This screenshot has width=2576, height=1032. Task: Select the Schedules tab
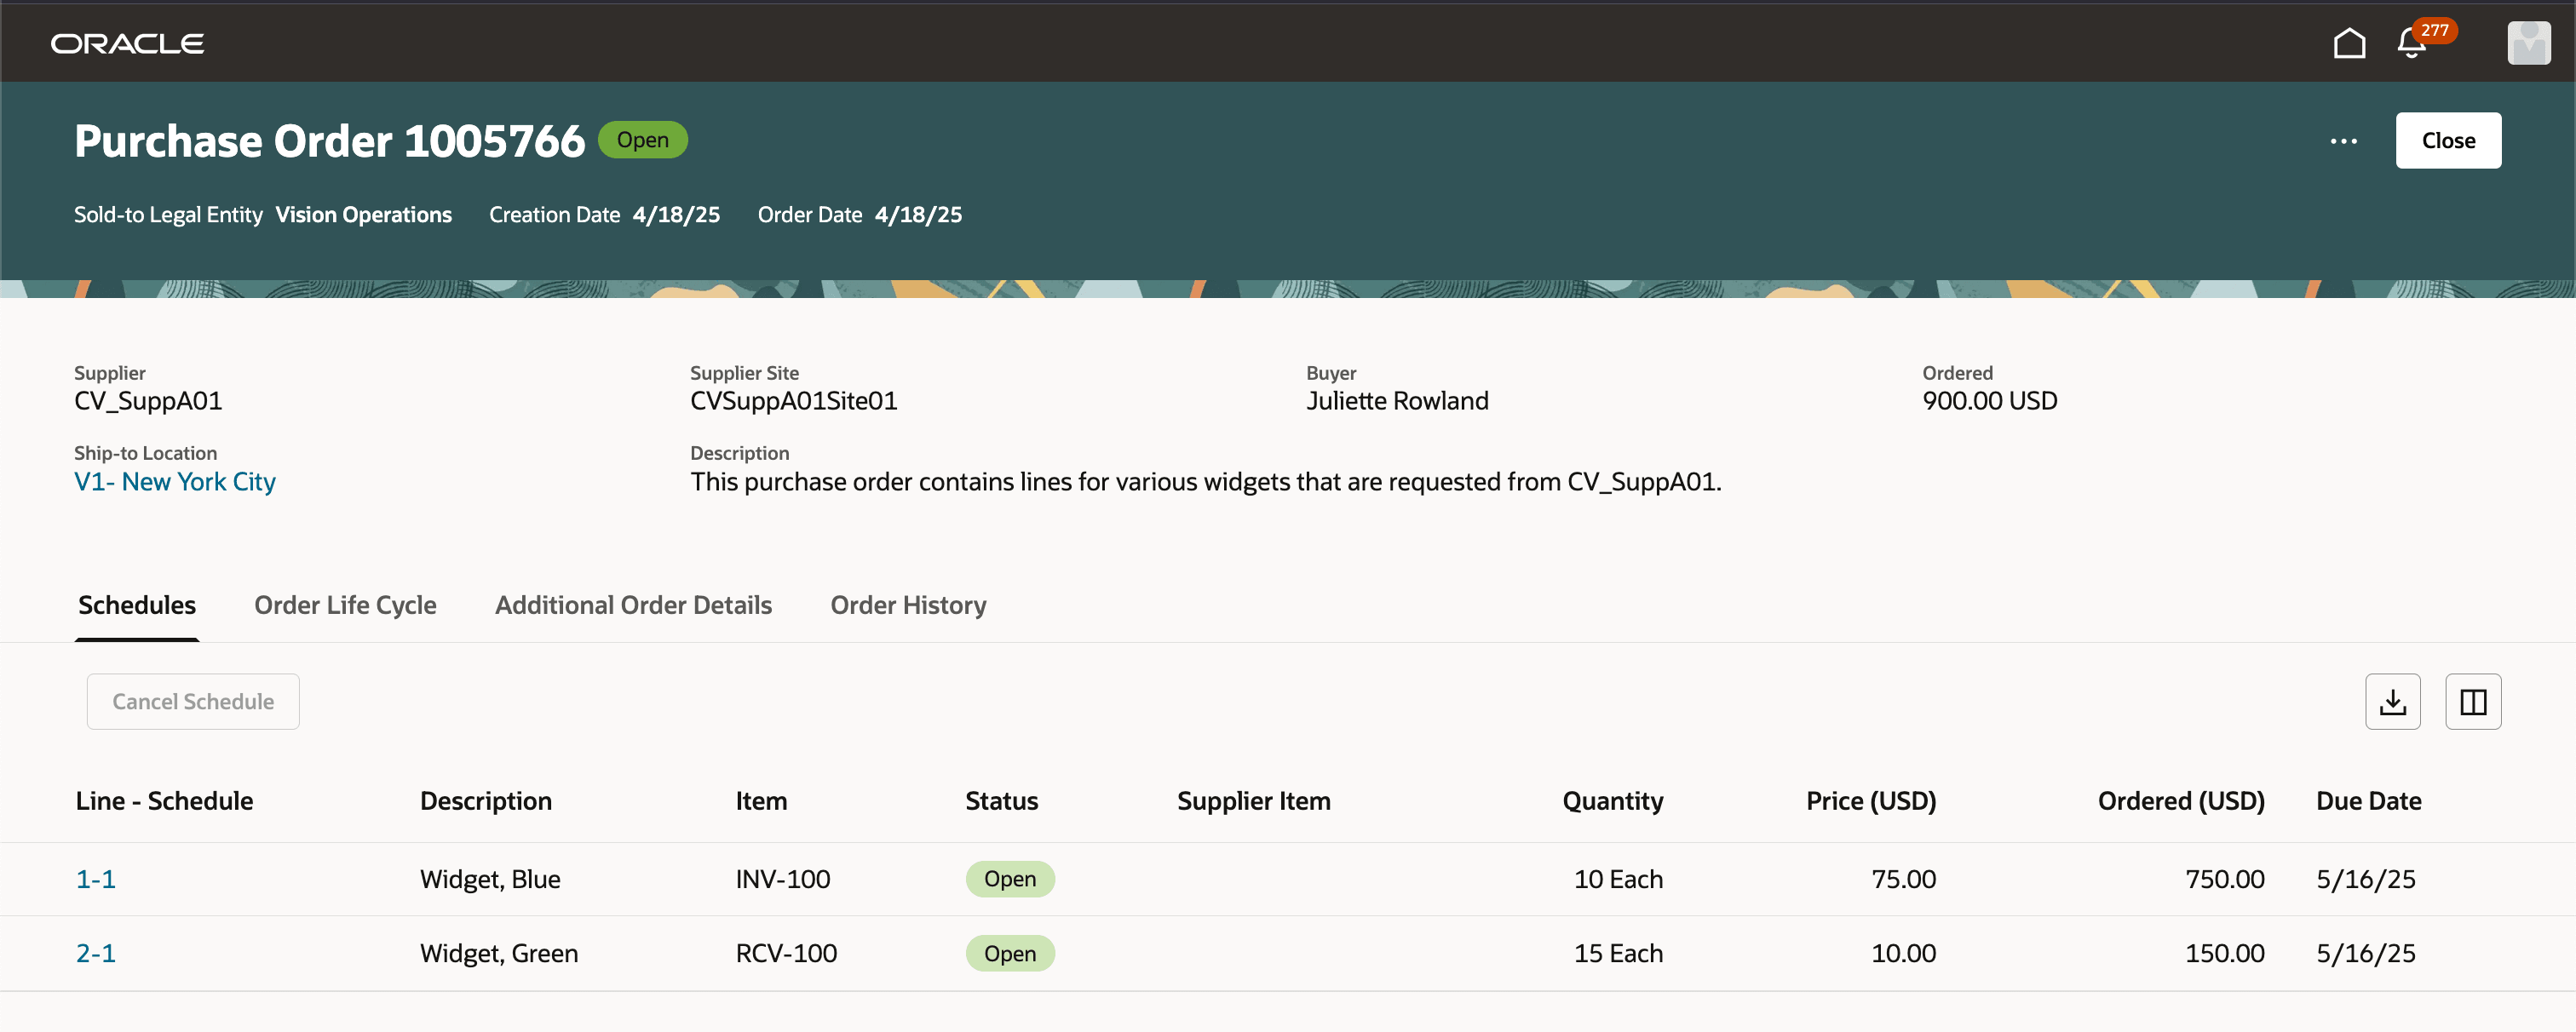(x=136, y=604)
